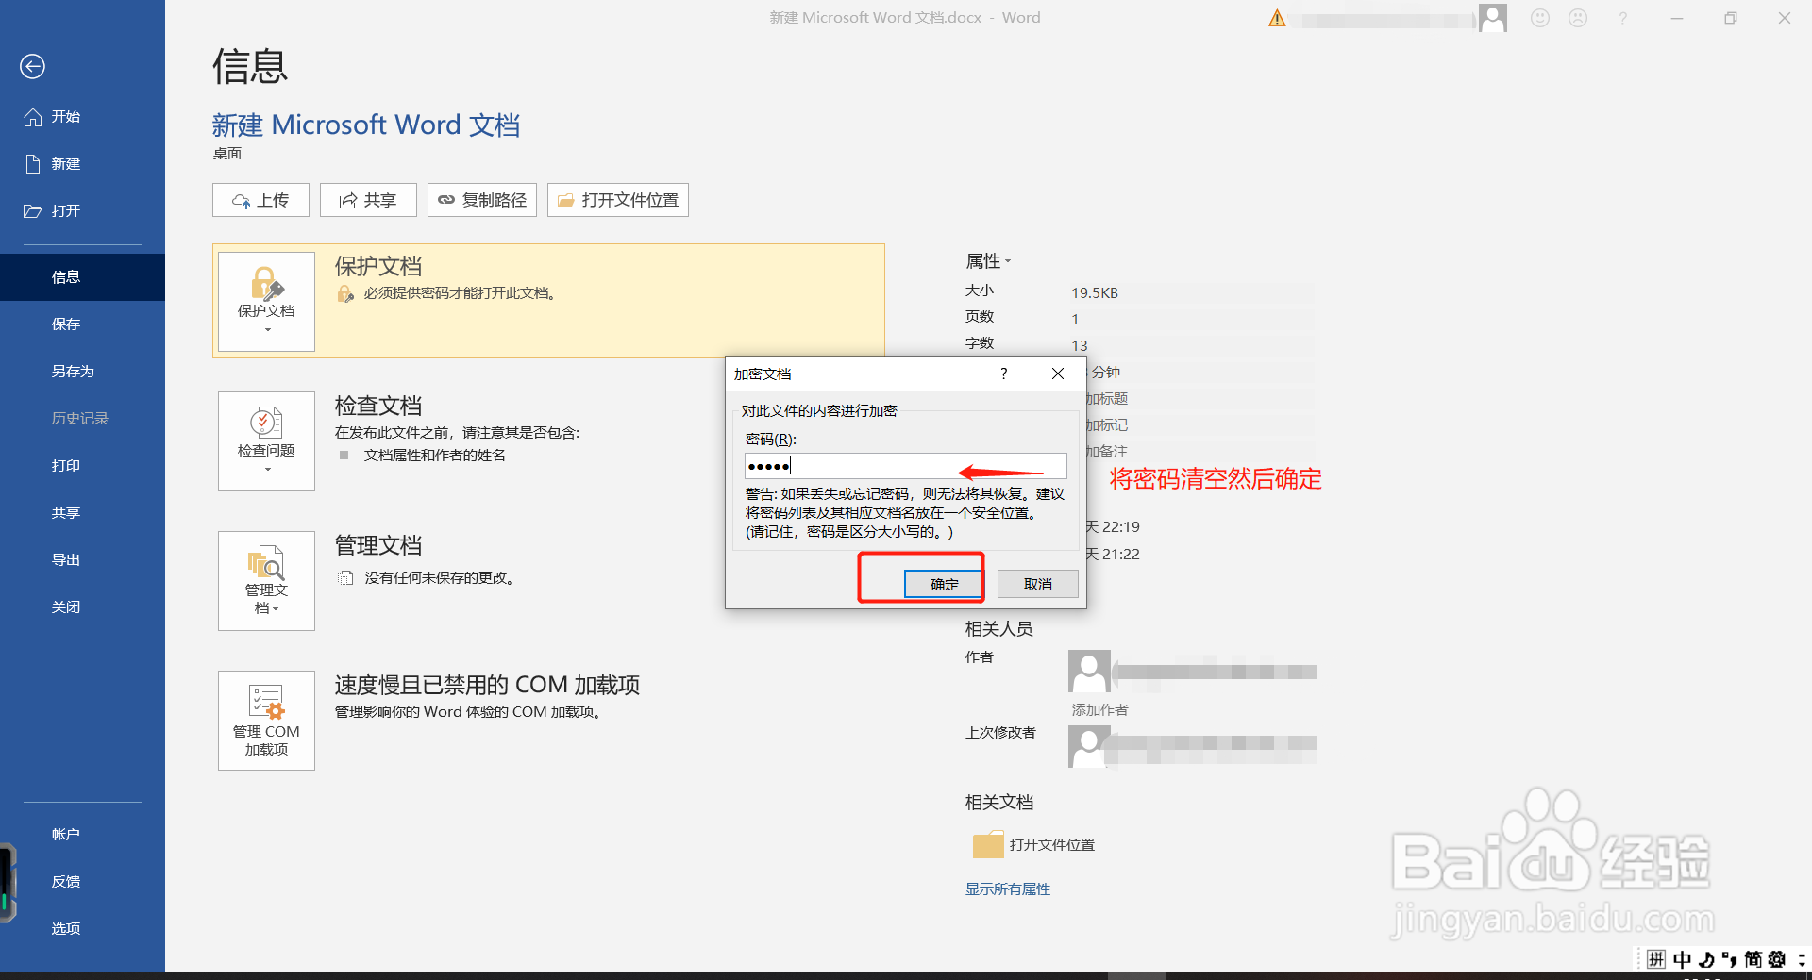Click the back arrow to return to document
The height and width of the screenshot is (980, 1812).
pyautogui.click(x=33, y=66)
